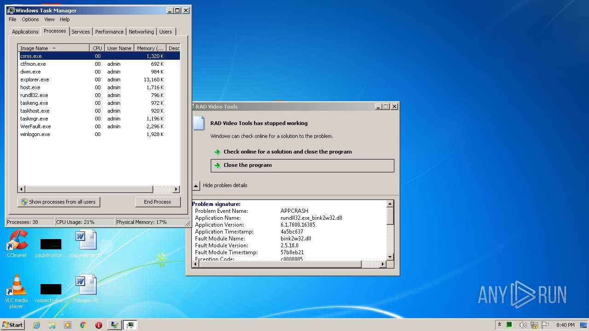The height and width of the screenshot is (331, 589).
Task: Open Action Center flag icon
Action: [x=545, y=325]
